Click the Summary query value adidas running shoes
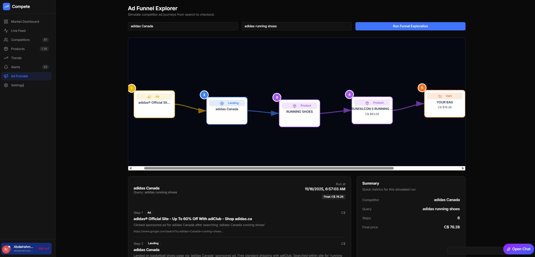This screenshot has width=535, height=257. [441, 209]
